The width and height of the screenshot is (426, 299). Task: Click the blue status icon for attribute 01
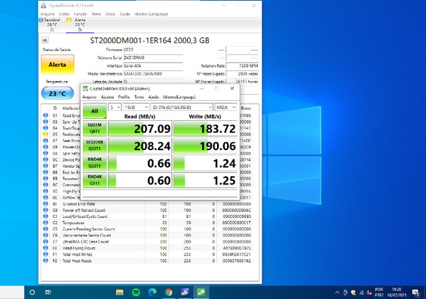[x=45, y=116]
